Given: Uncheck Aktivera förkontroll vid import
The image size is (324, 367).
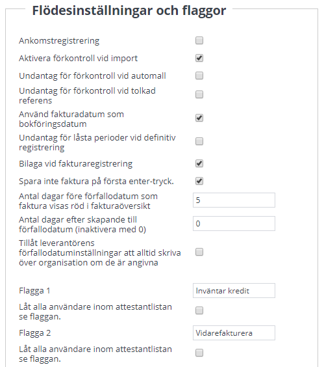Looking at the screenshot, I should pyautogui.click(x=199, y=58).
